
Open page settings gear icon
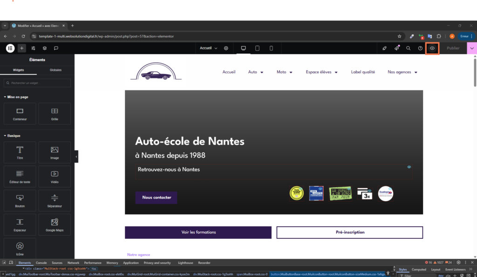226,48
